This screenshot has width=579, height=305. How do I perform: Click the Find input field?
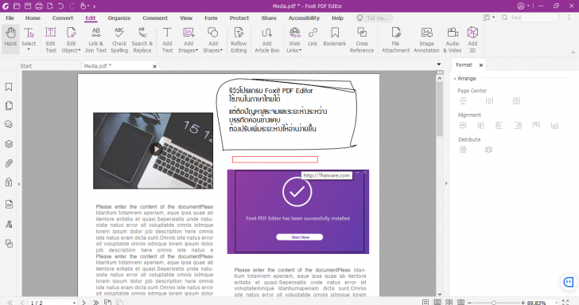pyautogui.click(x=530, y=18)
